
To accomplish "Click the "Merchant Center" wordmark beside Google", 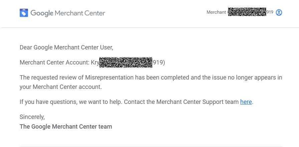I will click(x=80, y=13).
